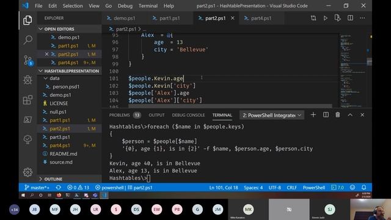Viewport: 391px width, 220px height.
Task: Click master branch in status bar
Action: (37, 188)
